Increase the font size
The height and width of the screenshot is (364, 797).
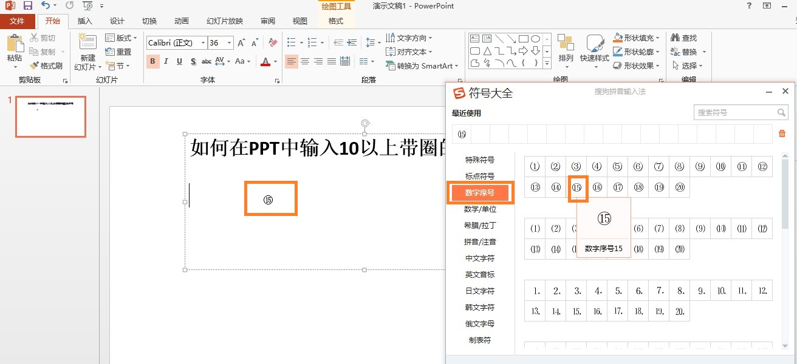[x=242, y=43]
